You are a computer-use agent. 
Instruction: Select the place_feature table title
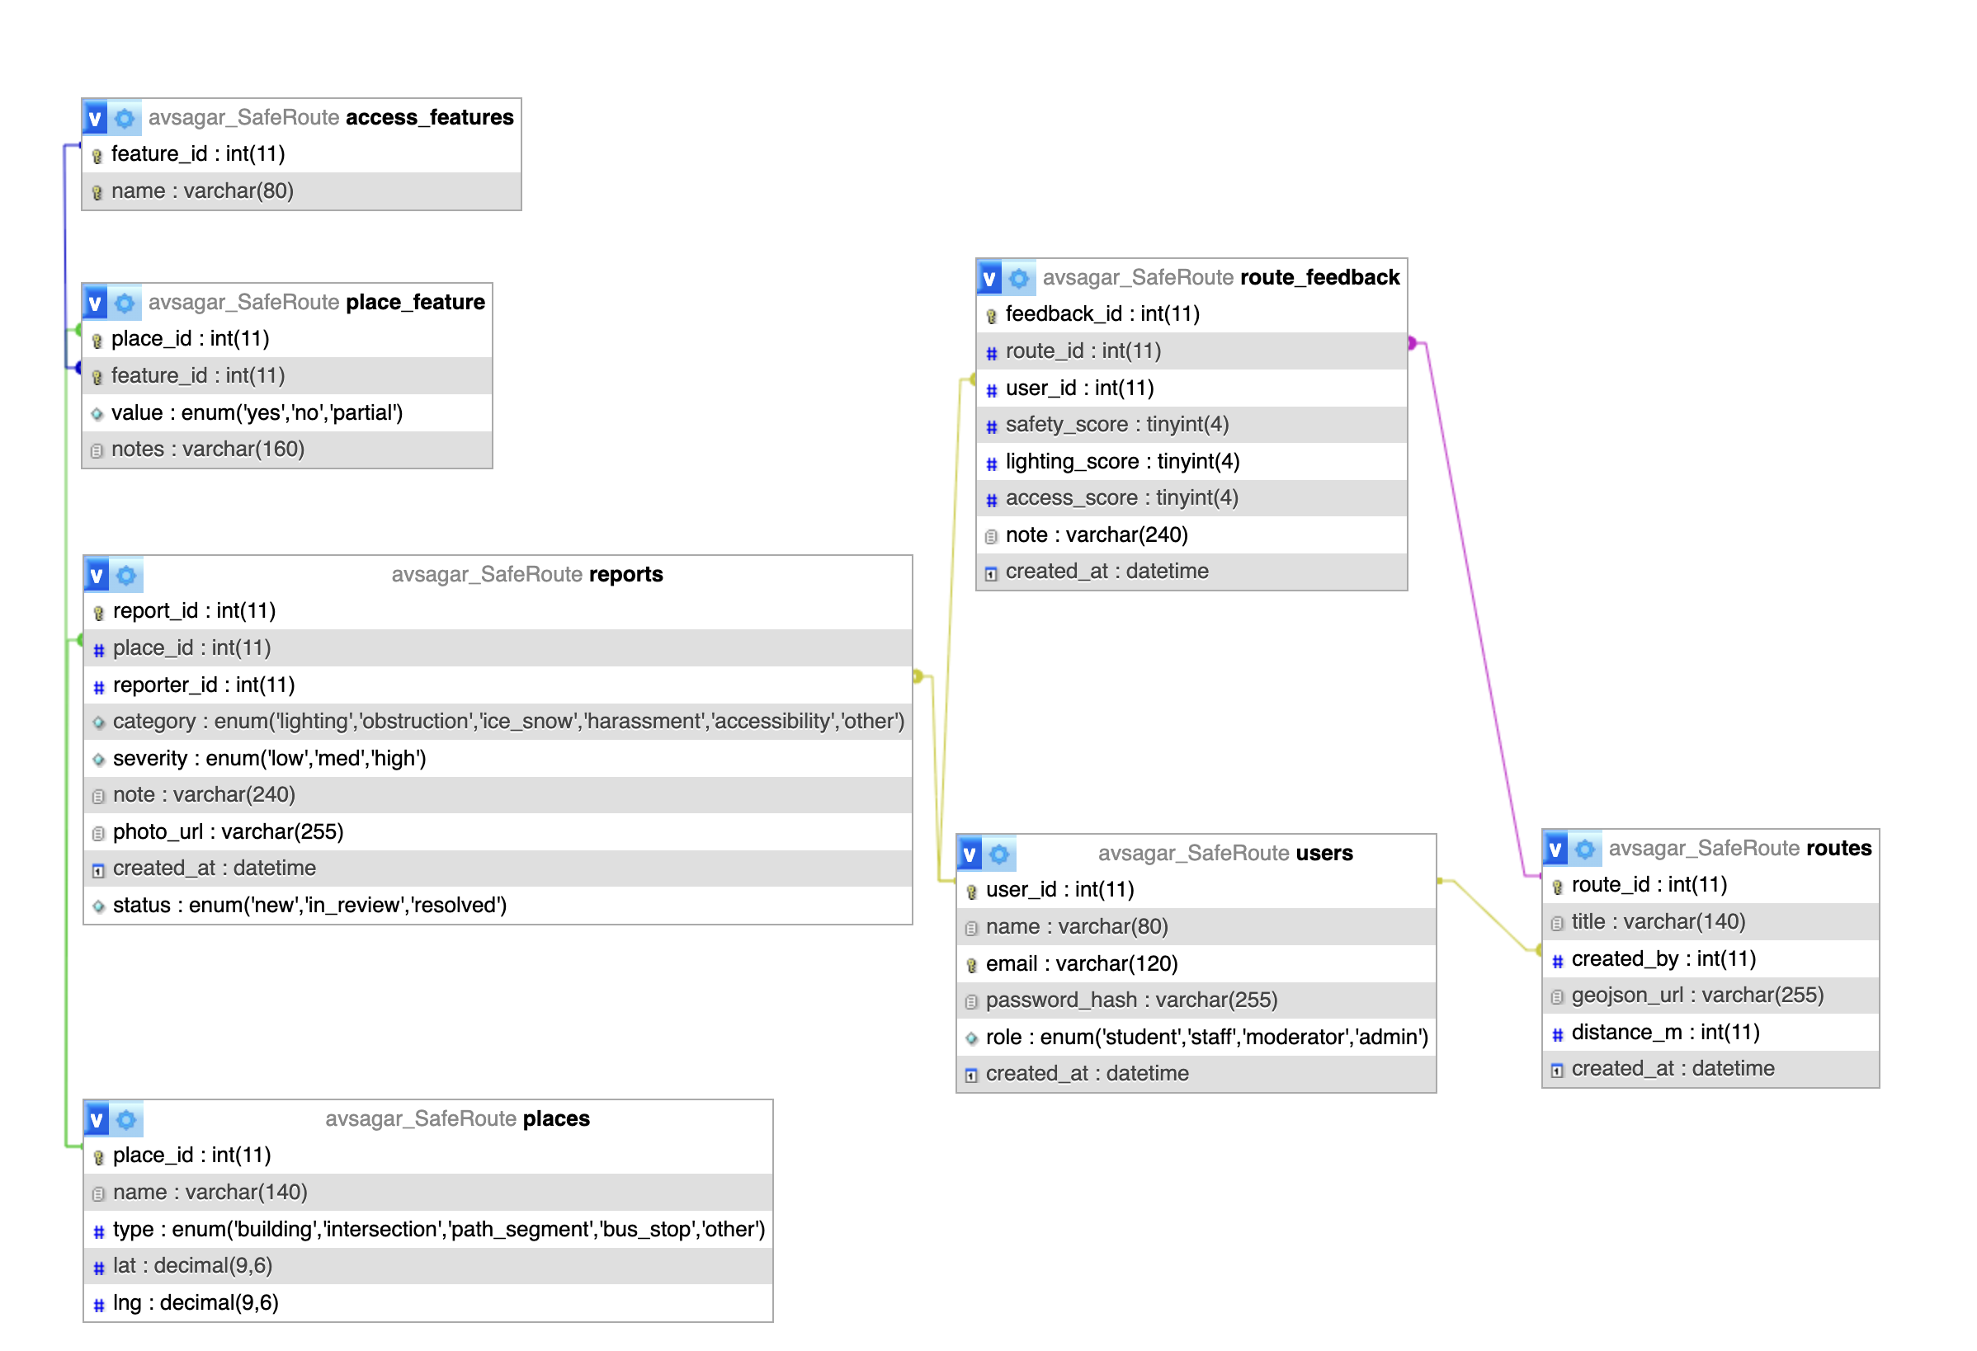415,303
